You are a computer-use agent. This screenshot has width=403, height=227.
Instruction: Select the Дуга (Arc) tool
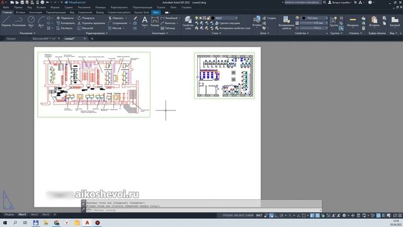coord(41,21)
